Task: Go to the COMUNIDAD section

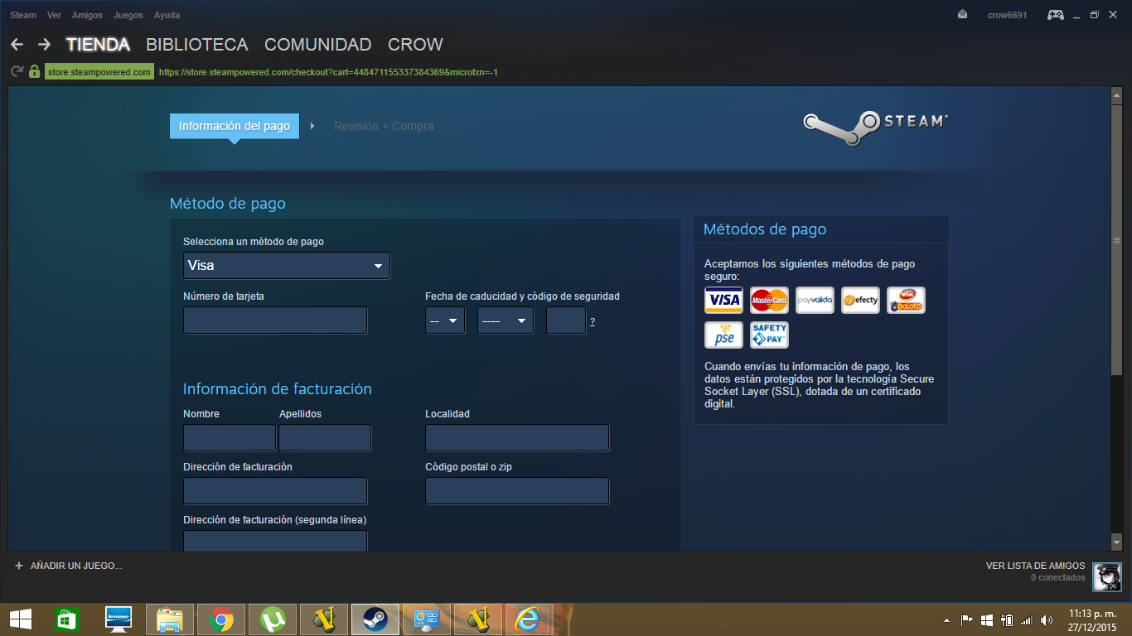Action: click(318, 45)
